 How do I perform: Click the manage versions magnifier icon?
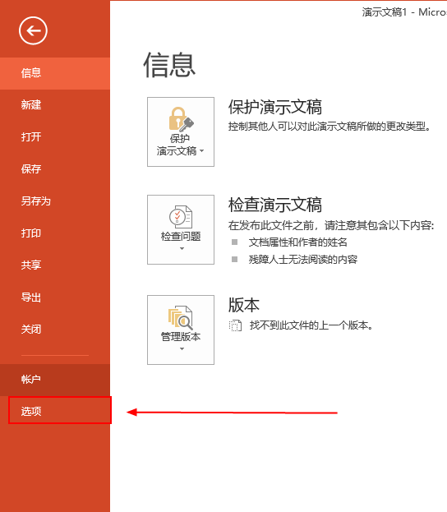[x=181, y=317]
